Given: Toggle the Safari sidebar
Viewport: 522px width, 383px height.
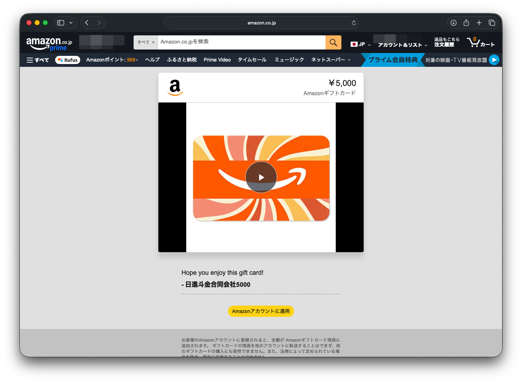Looking at the screenshot, I should point(61,23).
